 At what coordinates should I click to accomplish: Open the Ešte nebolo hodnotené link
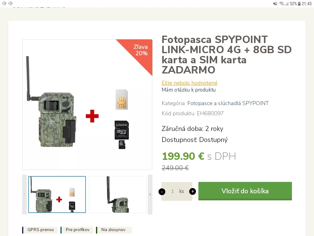(190, 83)
